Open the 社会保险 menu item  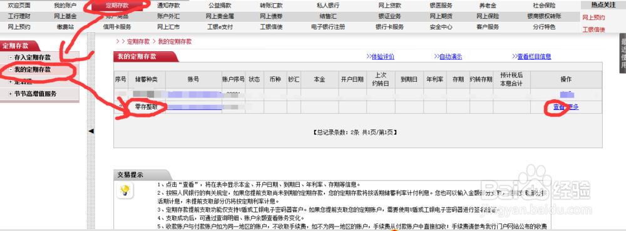pyautogui.click(x=544, y=6)
